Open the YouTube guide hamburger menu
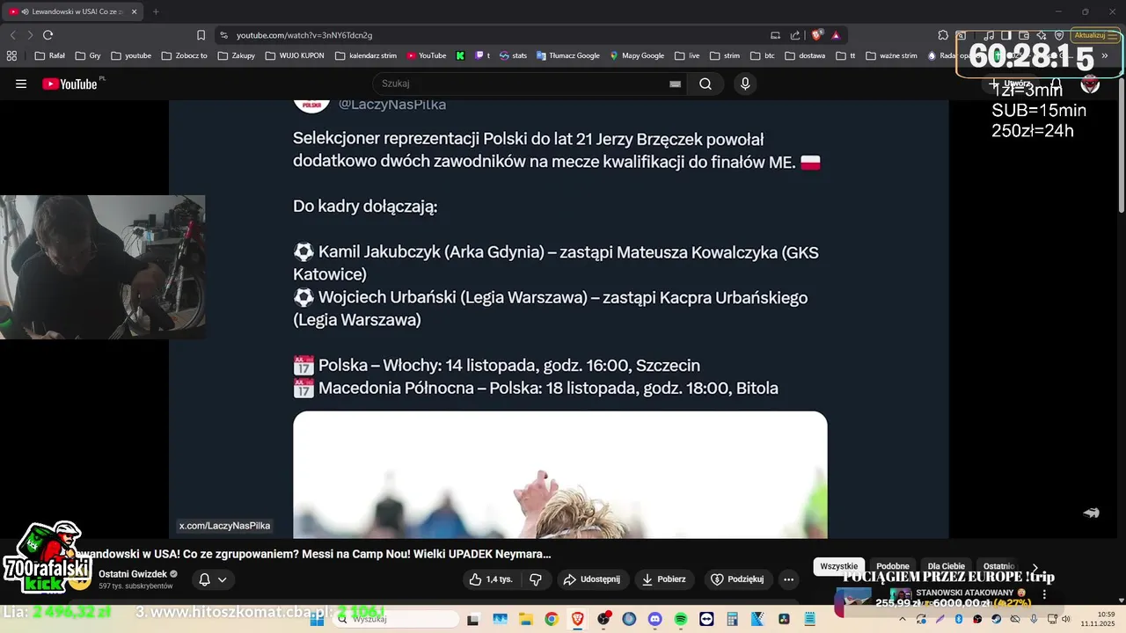 point(21,84)
